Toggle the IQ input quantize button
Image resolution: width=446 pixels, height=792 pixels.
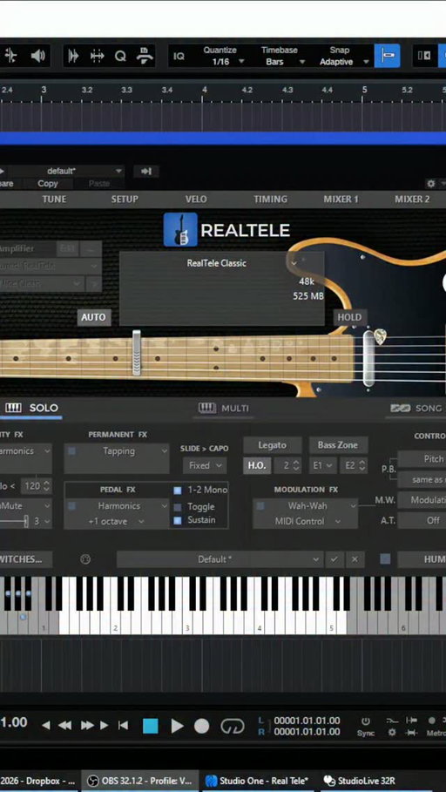[x=179, y=56]
